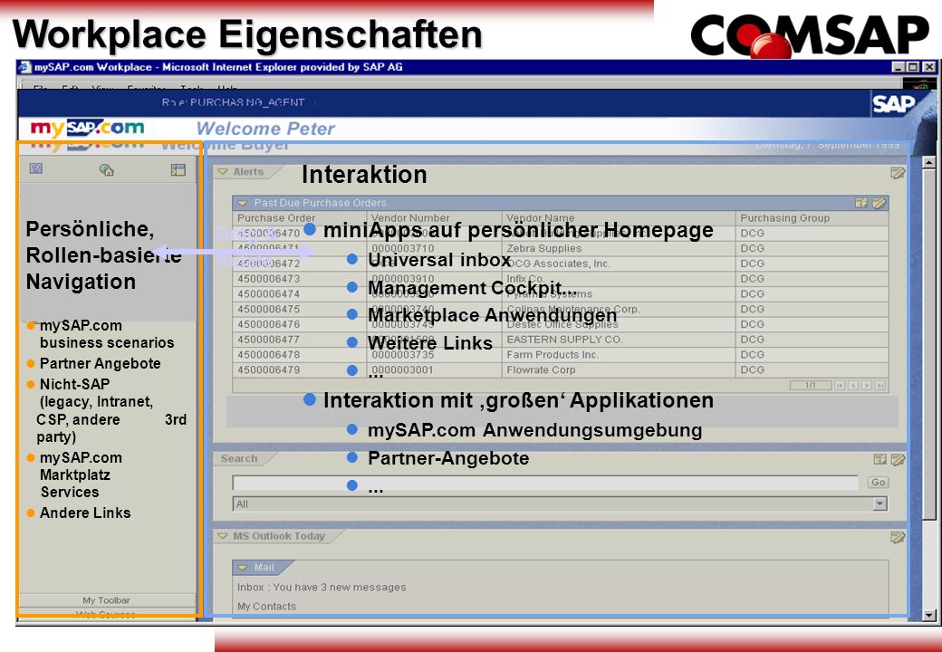
Task: Select purchase order 4500006479
Action: [x=268, y=369]
